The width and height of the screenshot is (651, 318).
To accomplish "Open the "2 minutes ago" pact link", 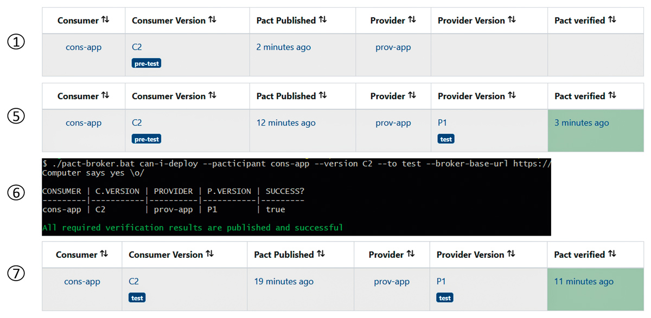I will click(283, 47).
